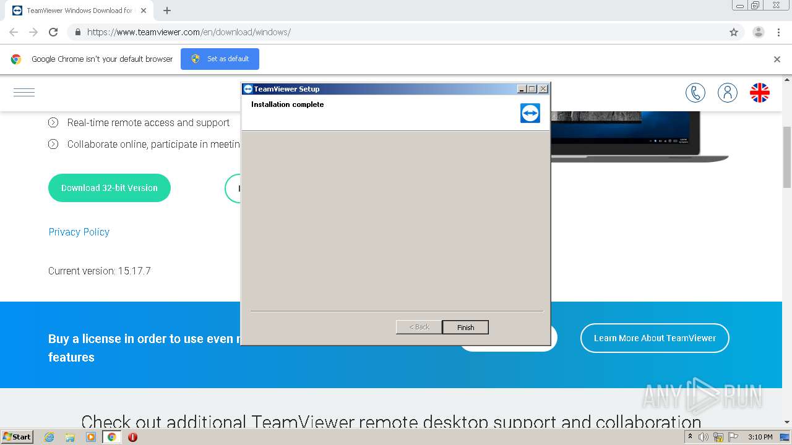Screen dimensions: 792x445
Task: Launch Internet Explorer from taskbar
Action: (x=49, y=437)
